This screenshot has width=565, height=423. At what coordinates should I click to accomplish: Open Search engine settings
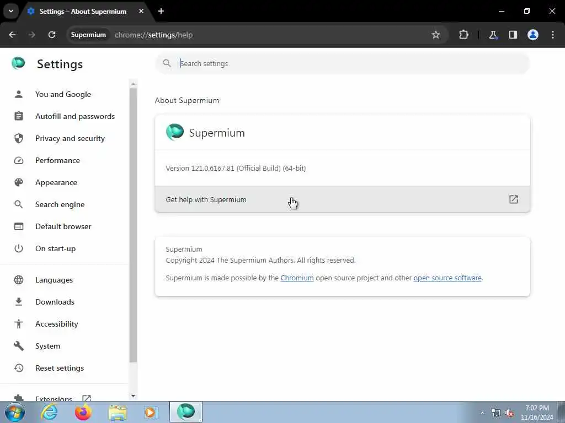60,204
